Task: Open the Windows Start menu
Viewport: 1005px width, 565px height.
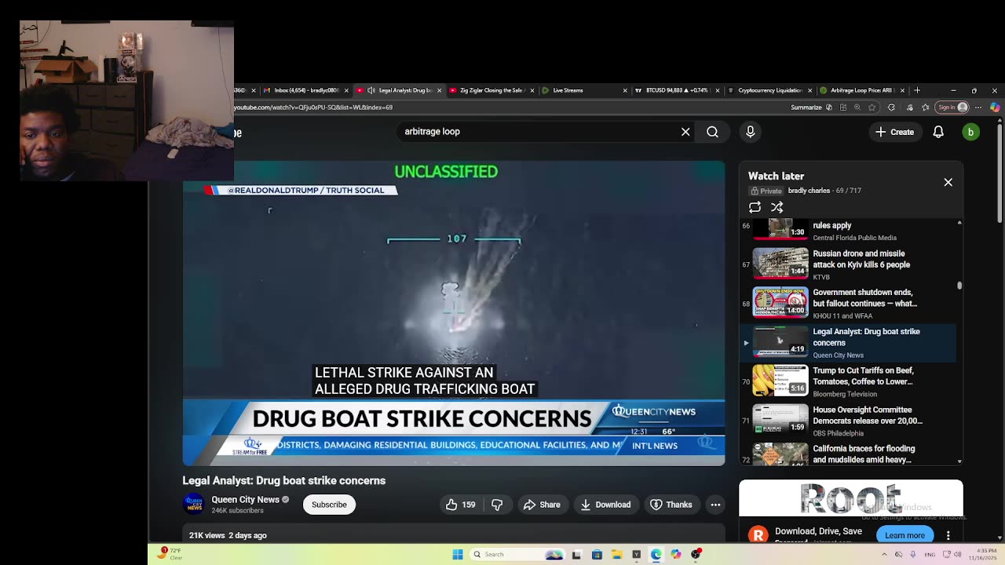Action: pyautogui.click(x=458, y=555)
